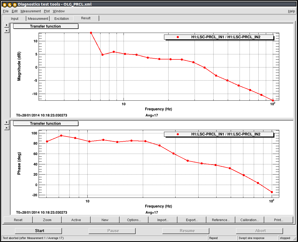Click the upper plot Frequency (Hz) label
298x242 pixels.
click(158, 109)
